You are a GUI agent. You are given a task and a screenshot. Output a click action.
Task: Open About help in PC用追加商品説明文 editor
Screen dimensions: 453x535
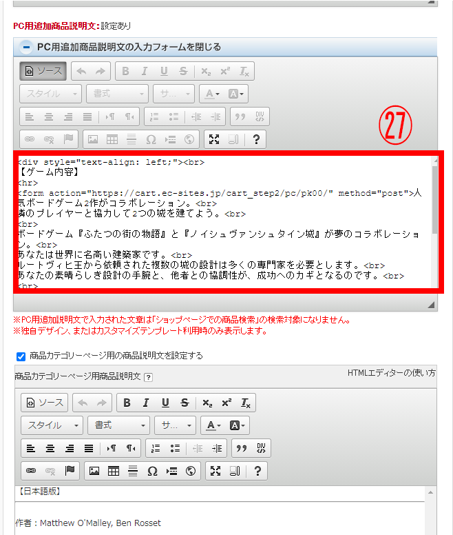(x=256, y=139)
